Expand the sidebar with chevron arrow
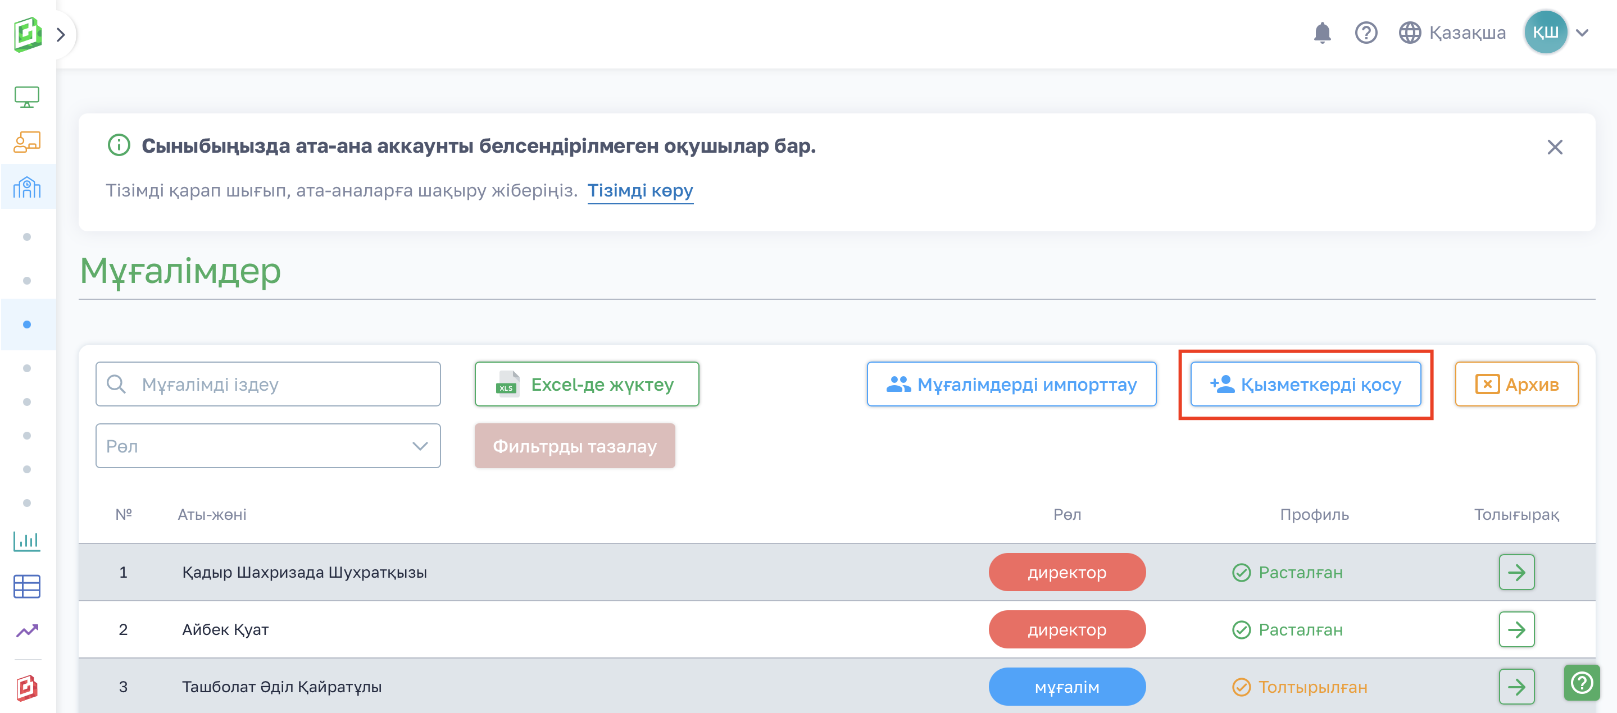This screenshot has height=713, width=1617. coord(61,34)
